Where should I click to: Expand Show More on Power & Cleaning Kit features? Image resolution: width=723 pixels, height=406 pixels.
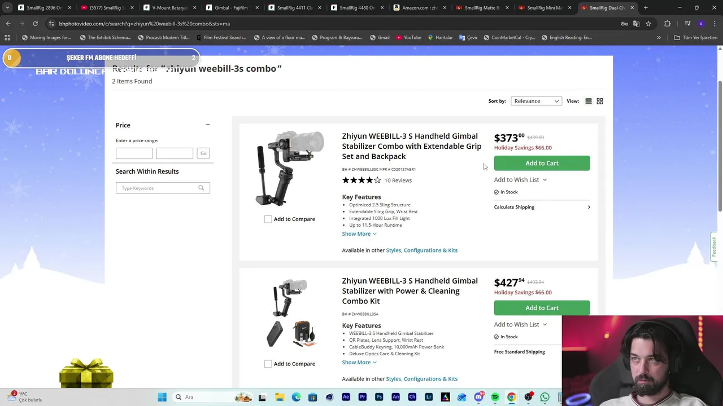359,362
